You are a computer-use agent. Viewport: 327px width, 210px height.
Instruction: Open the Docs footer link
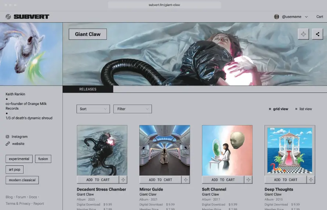33,197
